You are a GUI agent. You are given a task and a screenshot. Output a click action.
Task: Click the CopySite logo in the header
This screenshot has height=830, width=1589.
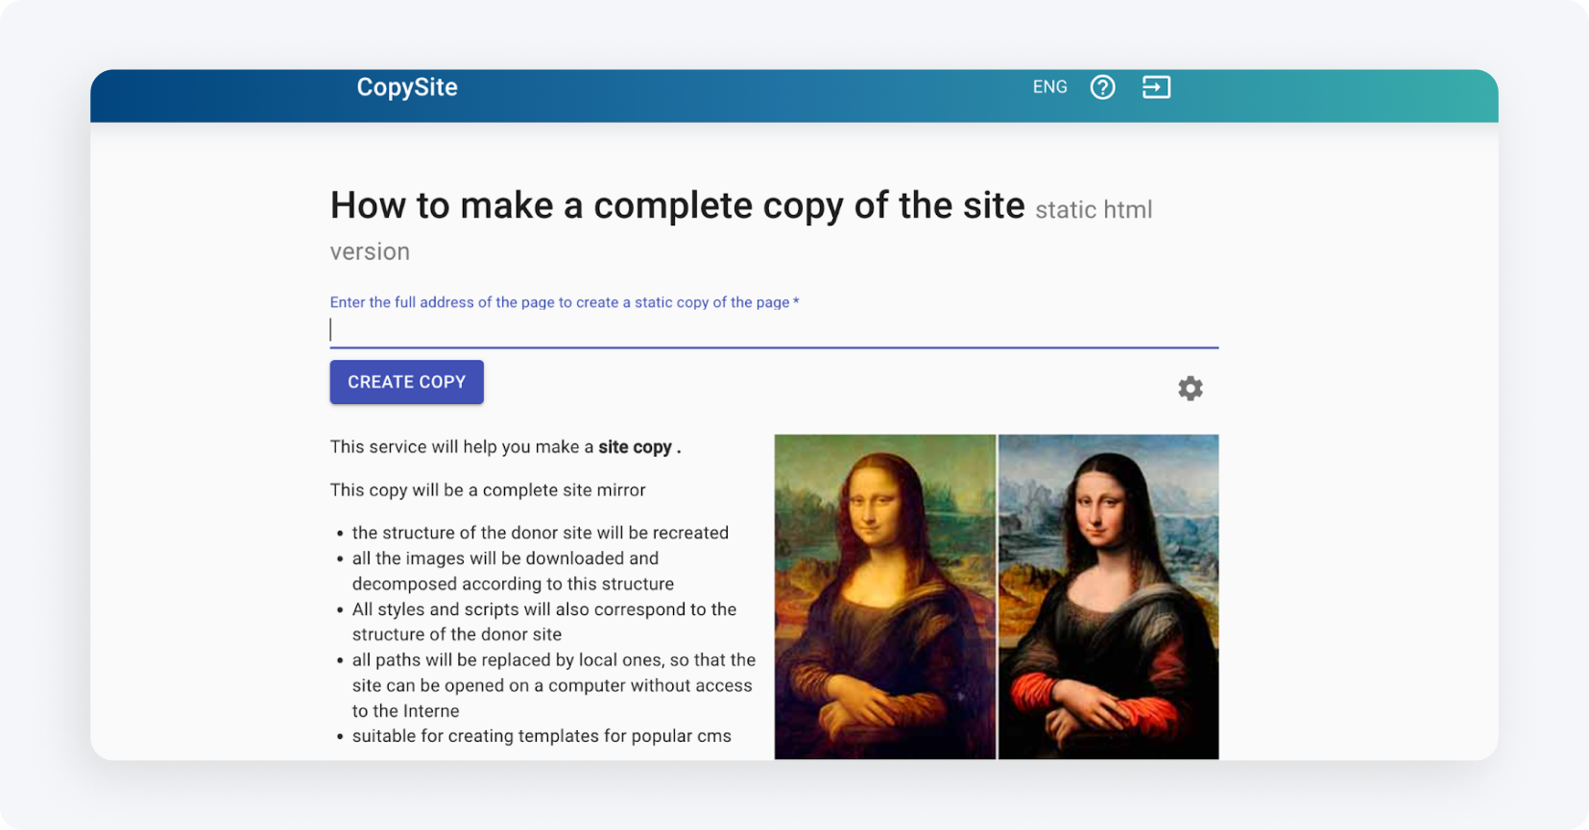point(407,87)
